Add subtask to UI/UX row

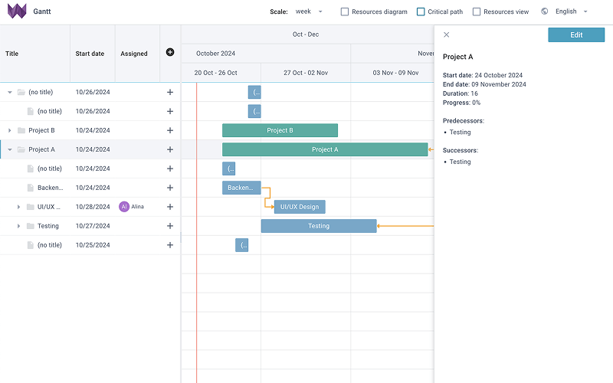pos(170,207)
